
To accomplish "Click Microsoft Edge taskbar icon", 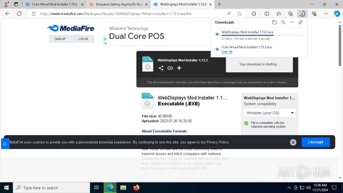I will pos(110,188).
